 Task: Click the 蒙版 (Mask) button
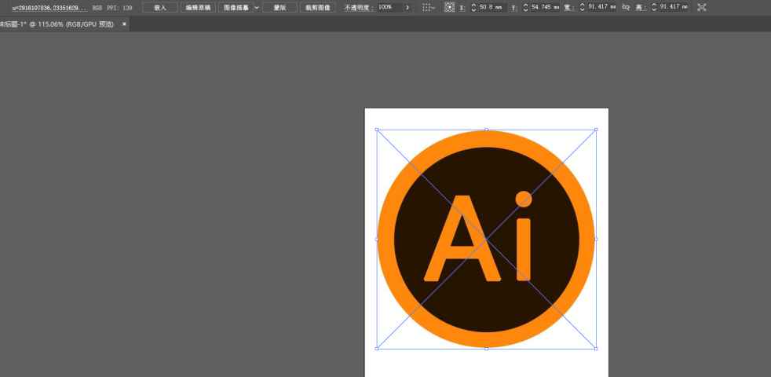[x=280, y=7]
